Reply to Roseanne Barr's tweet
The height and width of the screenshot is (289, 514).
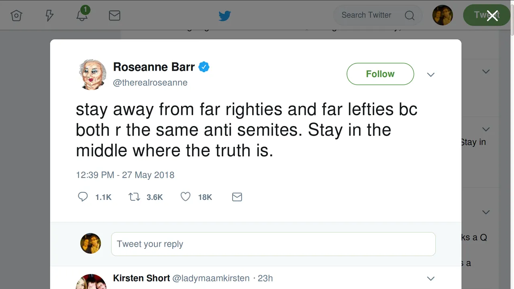(83, 197)
